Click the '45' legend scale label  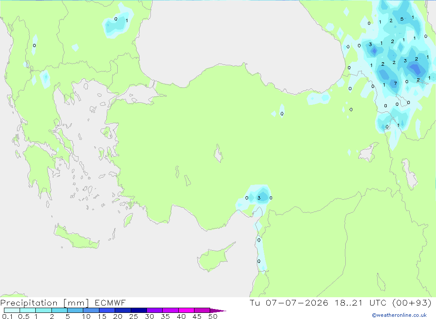[197, 316]
